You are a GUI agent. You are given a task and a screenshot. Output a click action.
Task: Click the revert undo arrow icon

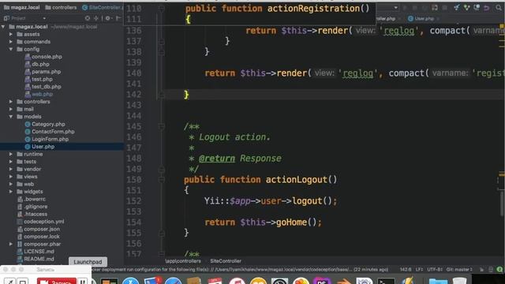click(487, 7)
